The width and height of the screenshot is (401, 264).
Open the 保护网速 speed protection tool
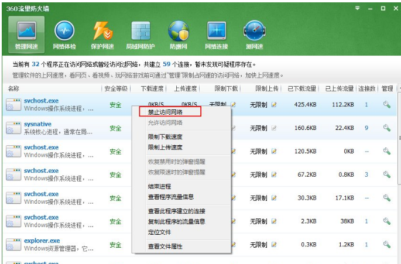[102, 35]
